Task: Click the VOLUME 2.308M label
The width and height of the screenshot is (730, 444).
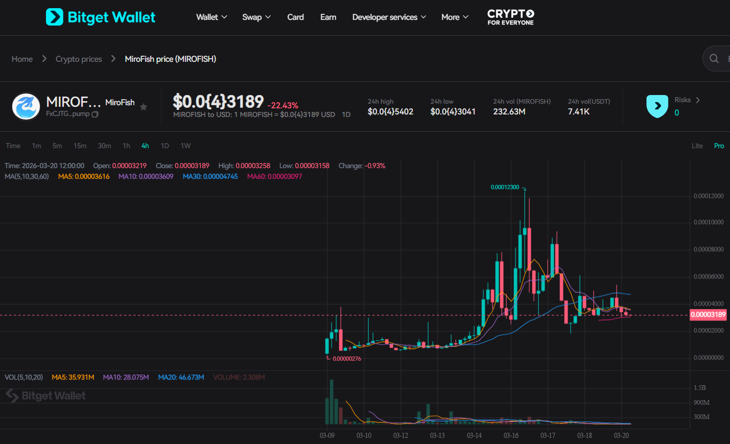Action: [x=239, y=377]
